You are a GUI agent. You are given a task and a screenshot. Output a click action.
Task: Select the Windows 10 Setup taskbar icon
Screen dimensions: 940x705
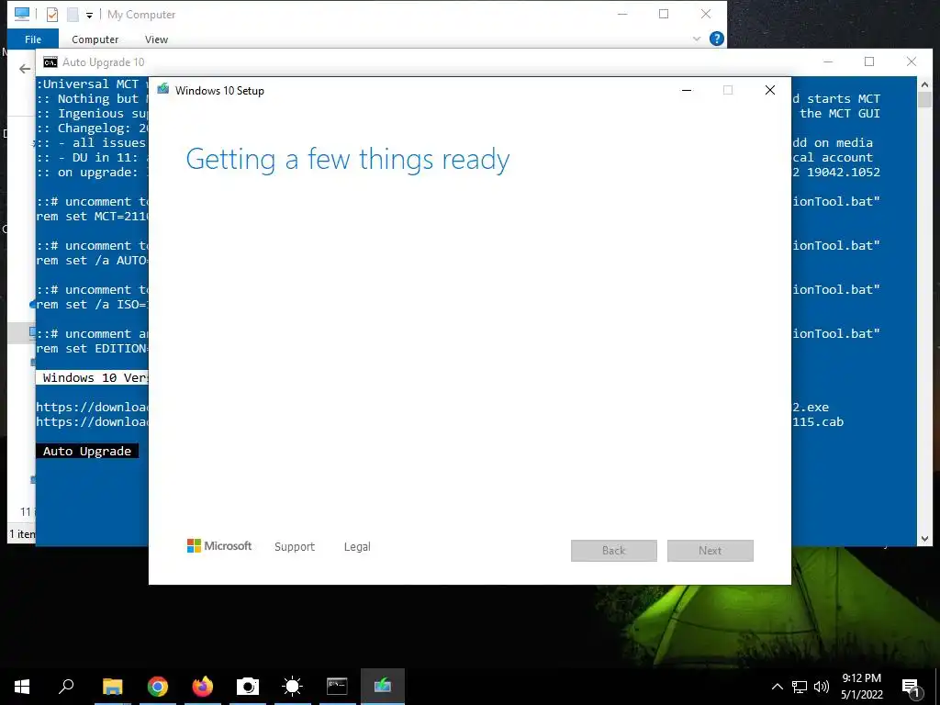tap(383, 687)
